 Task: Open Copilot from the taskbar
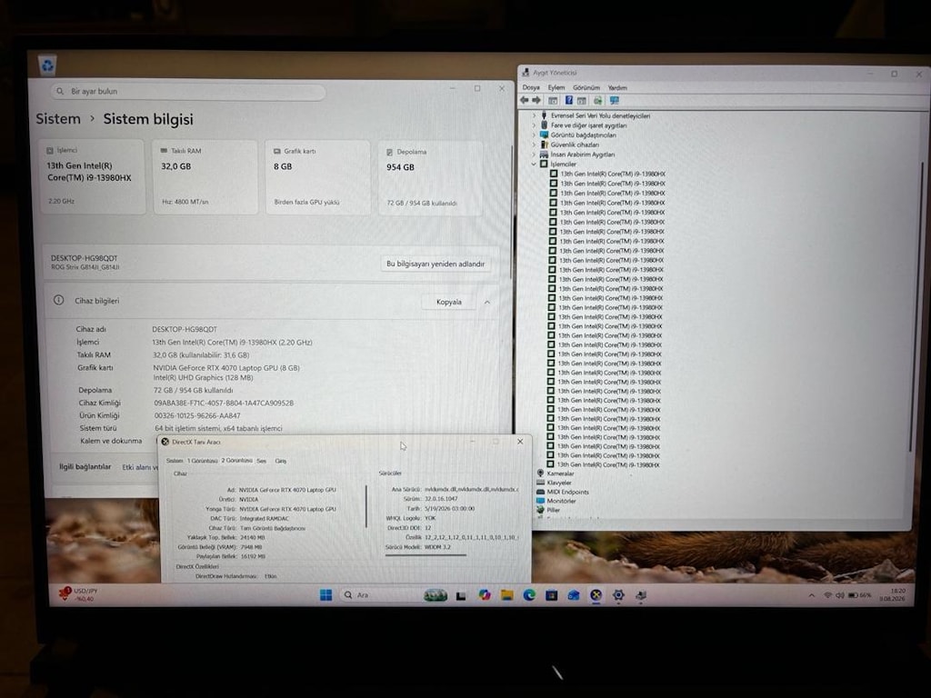(x=485, y=594)
